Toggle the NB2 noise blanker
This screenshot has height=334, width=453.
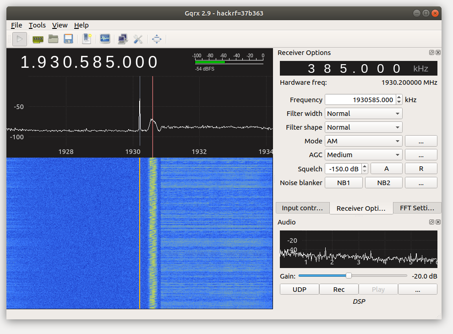tap(383, 183)
